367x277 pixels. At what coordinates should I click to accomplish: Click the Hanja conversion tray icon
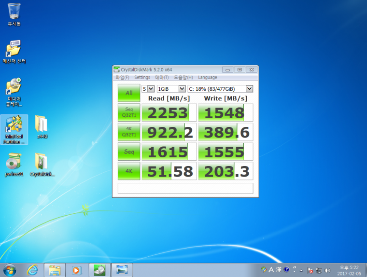[278, 270]
